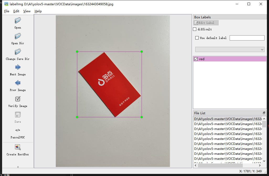Expand the hidden toolbar items chevron
This screenshot has height=176, width=269.
(18, 167)
